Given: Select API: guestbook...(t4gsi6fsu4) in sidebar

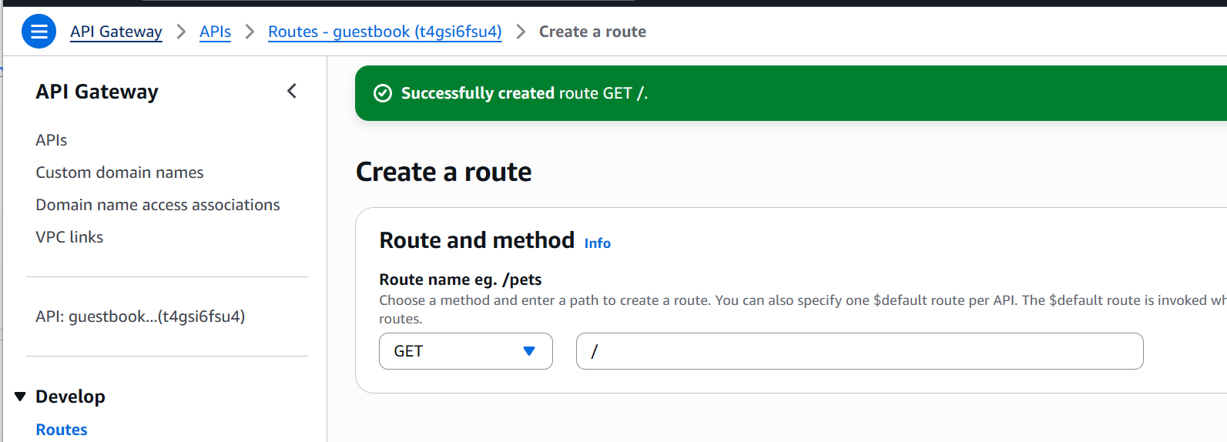Looking at the screenshot, I should pos(140,316).
